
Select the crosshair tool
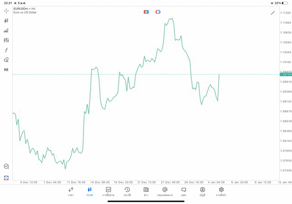click(6, 10)
